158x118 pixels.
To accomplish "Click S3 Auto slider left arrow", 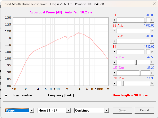I will click(x=115, y=41).
